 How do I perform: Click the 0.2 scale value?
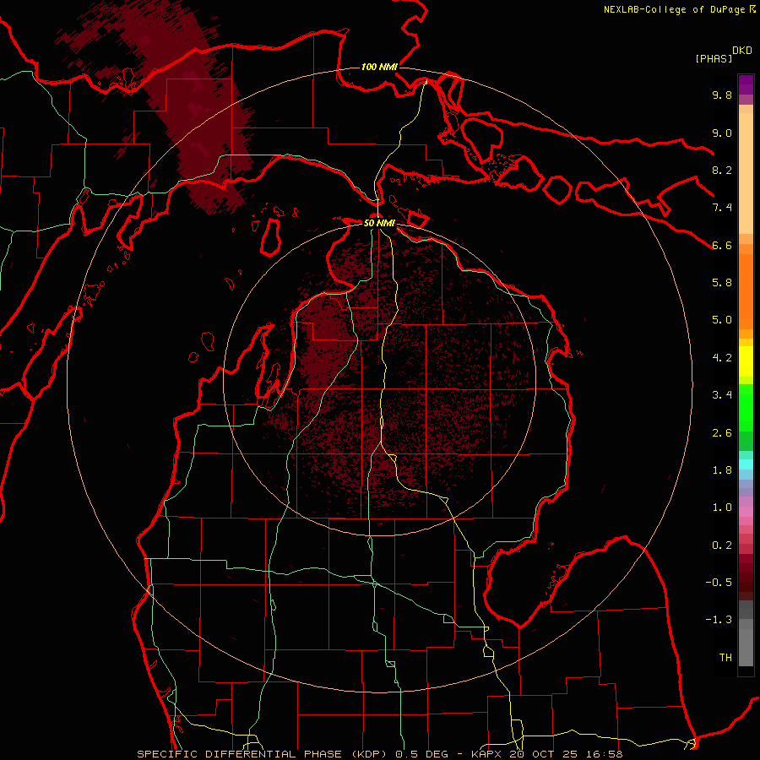pyautogui.click(x=722, y=546)
